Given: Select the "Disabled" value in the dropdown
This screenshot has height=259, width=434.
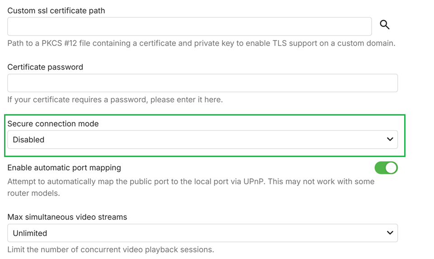Looking at the screenshot, I should click(x=28, y=140).
